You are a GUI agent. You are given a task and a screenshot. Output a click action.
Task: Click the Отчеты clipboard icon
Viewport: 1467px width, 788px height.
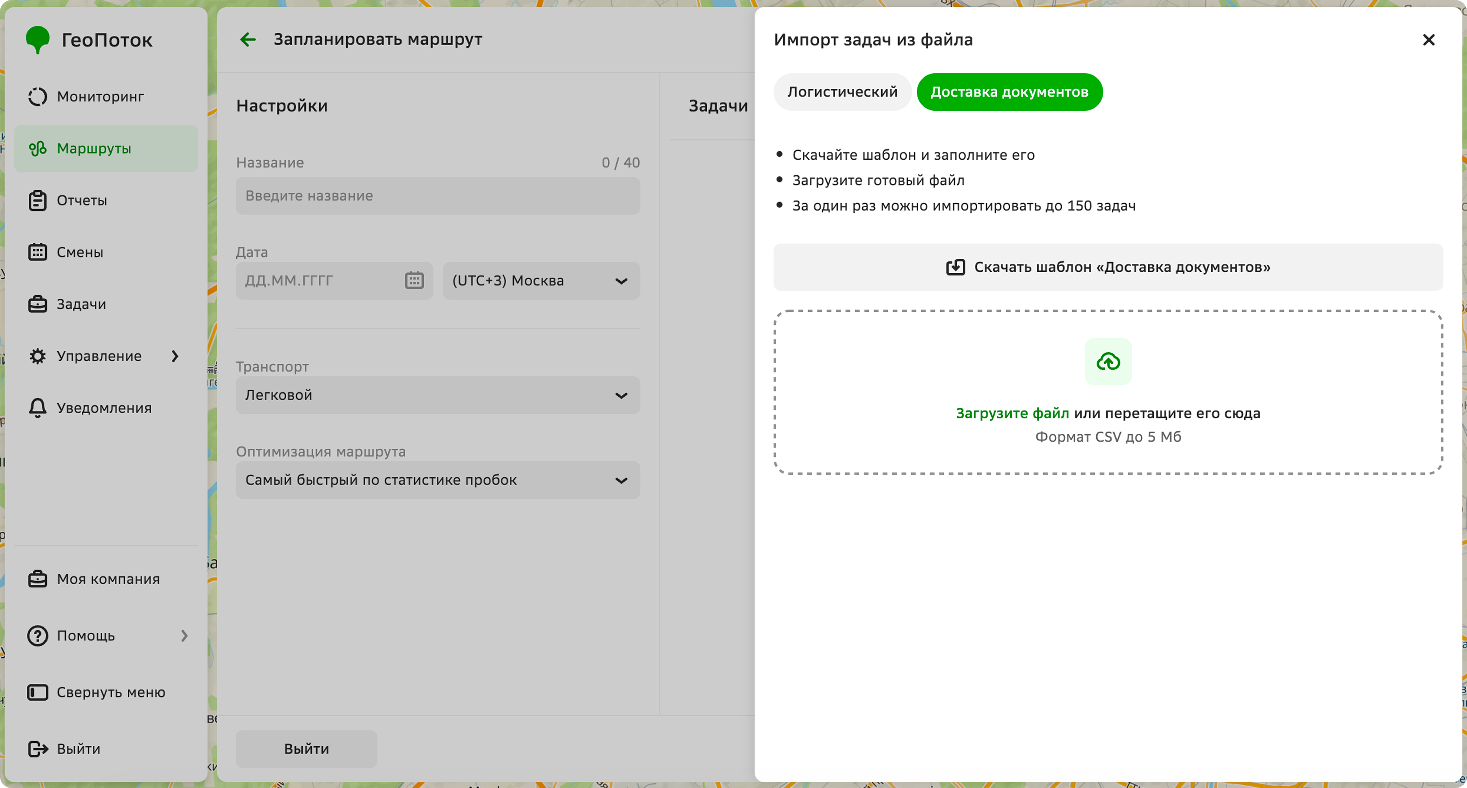(38, 201)
